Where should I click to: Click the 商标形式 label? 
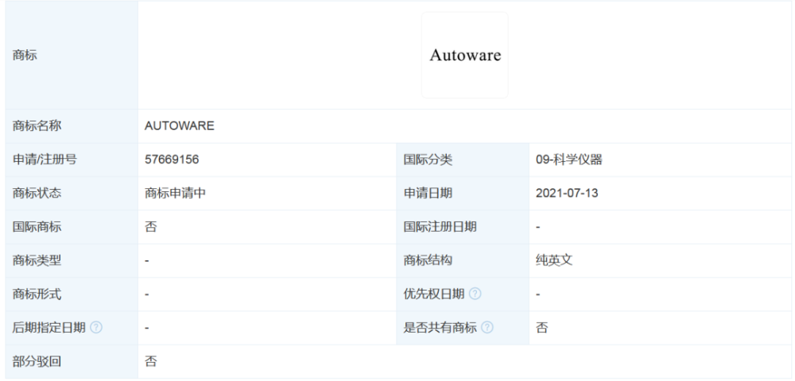coord(37,294)
